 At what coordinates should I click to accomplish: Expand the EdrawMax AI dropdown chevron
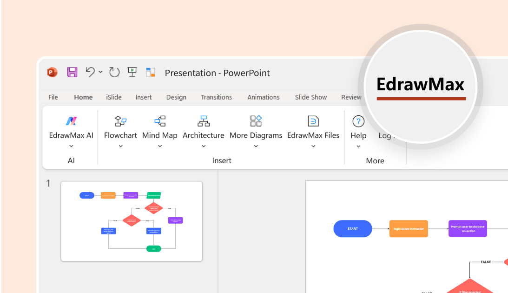[71, 146]
